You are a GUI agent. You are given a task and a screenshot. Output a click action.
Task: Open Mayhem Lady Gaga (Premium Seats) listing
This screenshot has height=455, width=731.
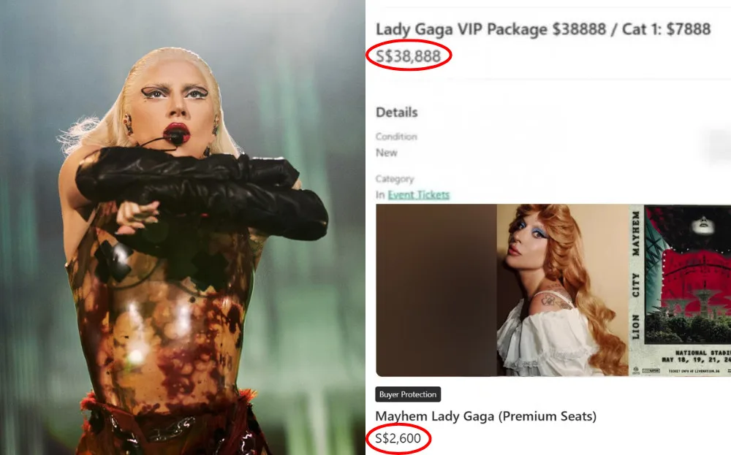pos(486,416)
